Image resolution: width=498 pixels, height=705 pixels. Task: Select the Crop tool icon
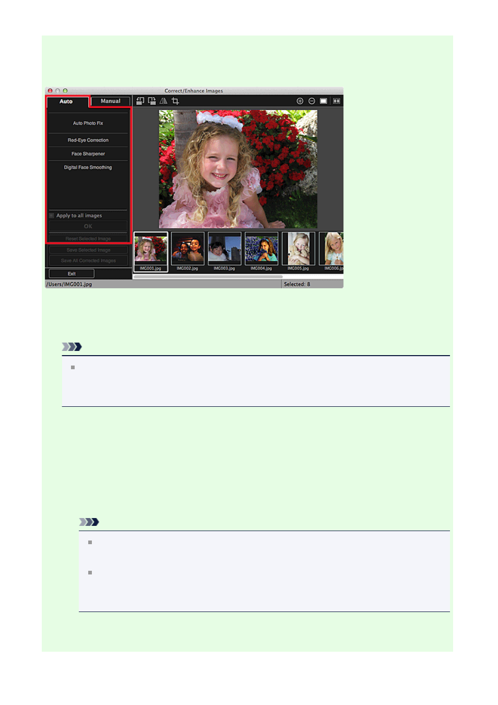point(175,101)
